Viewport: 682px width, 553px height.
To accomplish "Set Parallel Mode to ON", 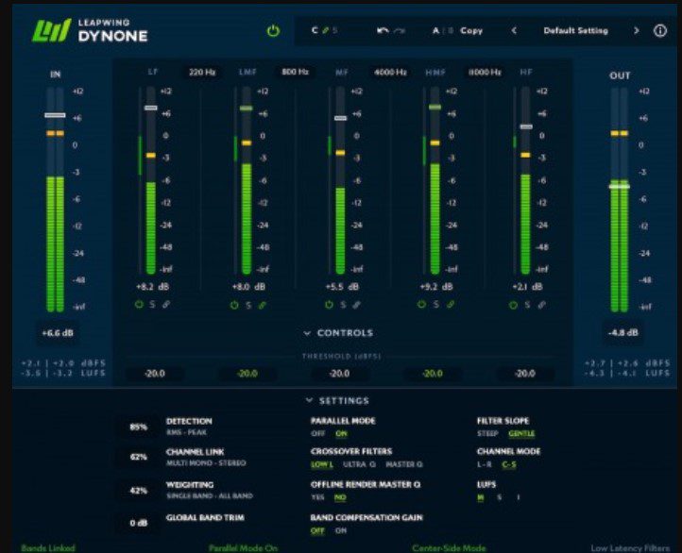I will coord(341,433).
